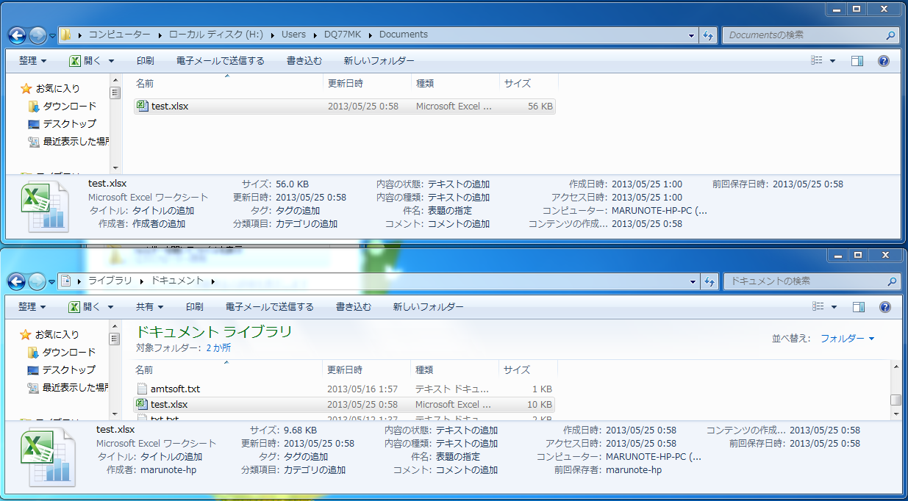Image resolution: width=908 pixels, height=501 pixels.
Task: Click view style icon in top window
Action: tap(816, 61)
